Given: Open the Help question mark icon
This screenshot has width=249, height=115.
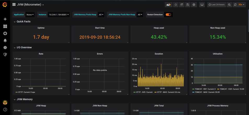Looking at the screenshot, I should click(x=5, y=110).
